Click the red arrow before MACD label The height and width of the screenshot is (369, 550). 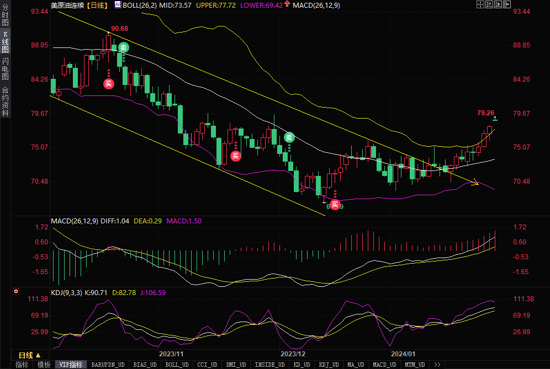pyautogui.click(x=288, y=4)
